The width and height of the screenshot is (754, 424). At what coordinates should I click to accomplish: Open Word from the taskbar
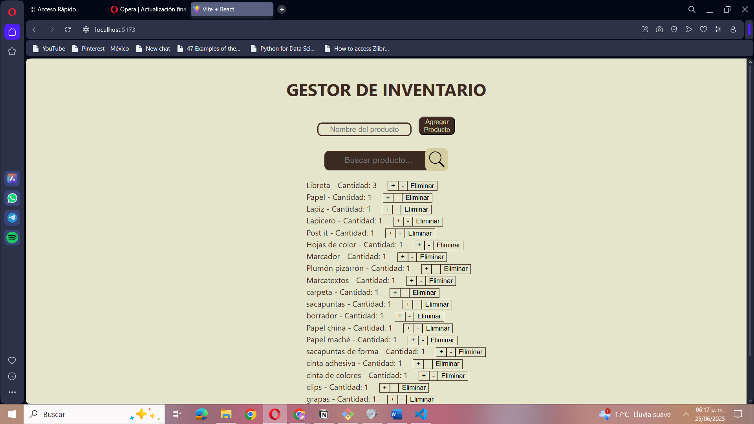coord(397,414)
